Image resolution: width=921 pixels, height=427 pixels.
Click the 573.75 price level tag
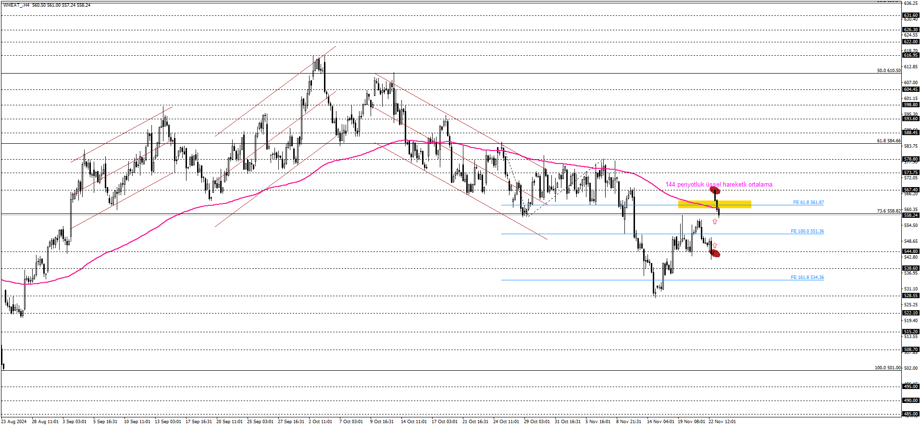(x=911, y=173)
